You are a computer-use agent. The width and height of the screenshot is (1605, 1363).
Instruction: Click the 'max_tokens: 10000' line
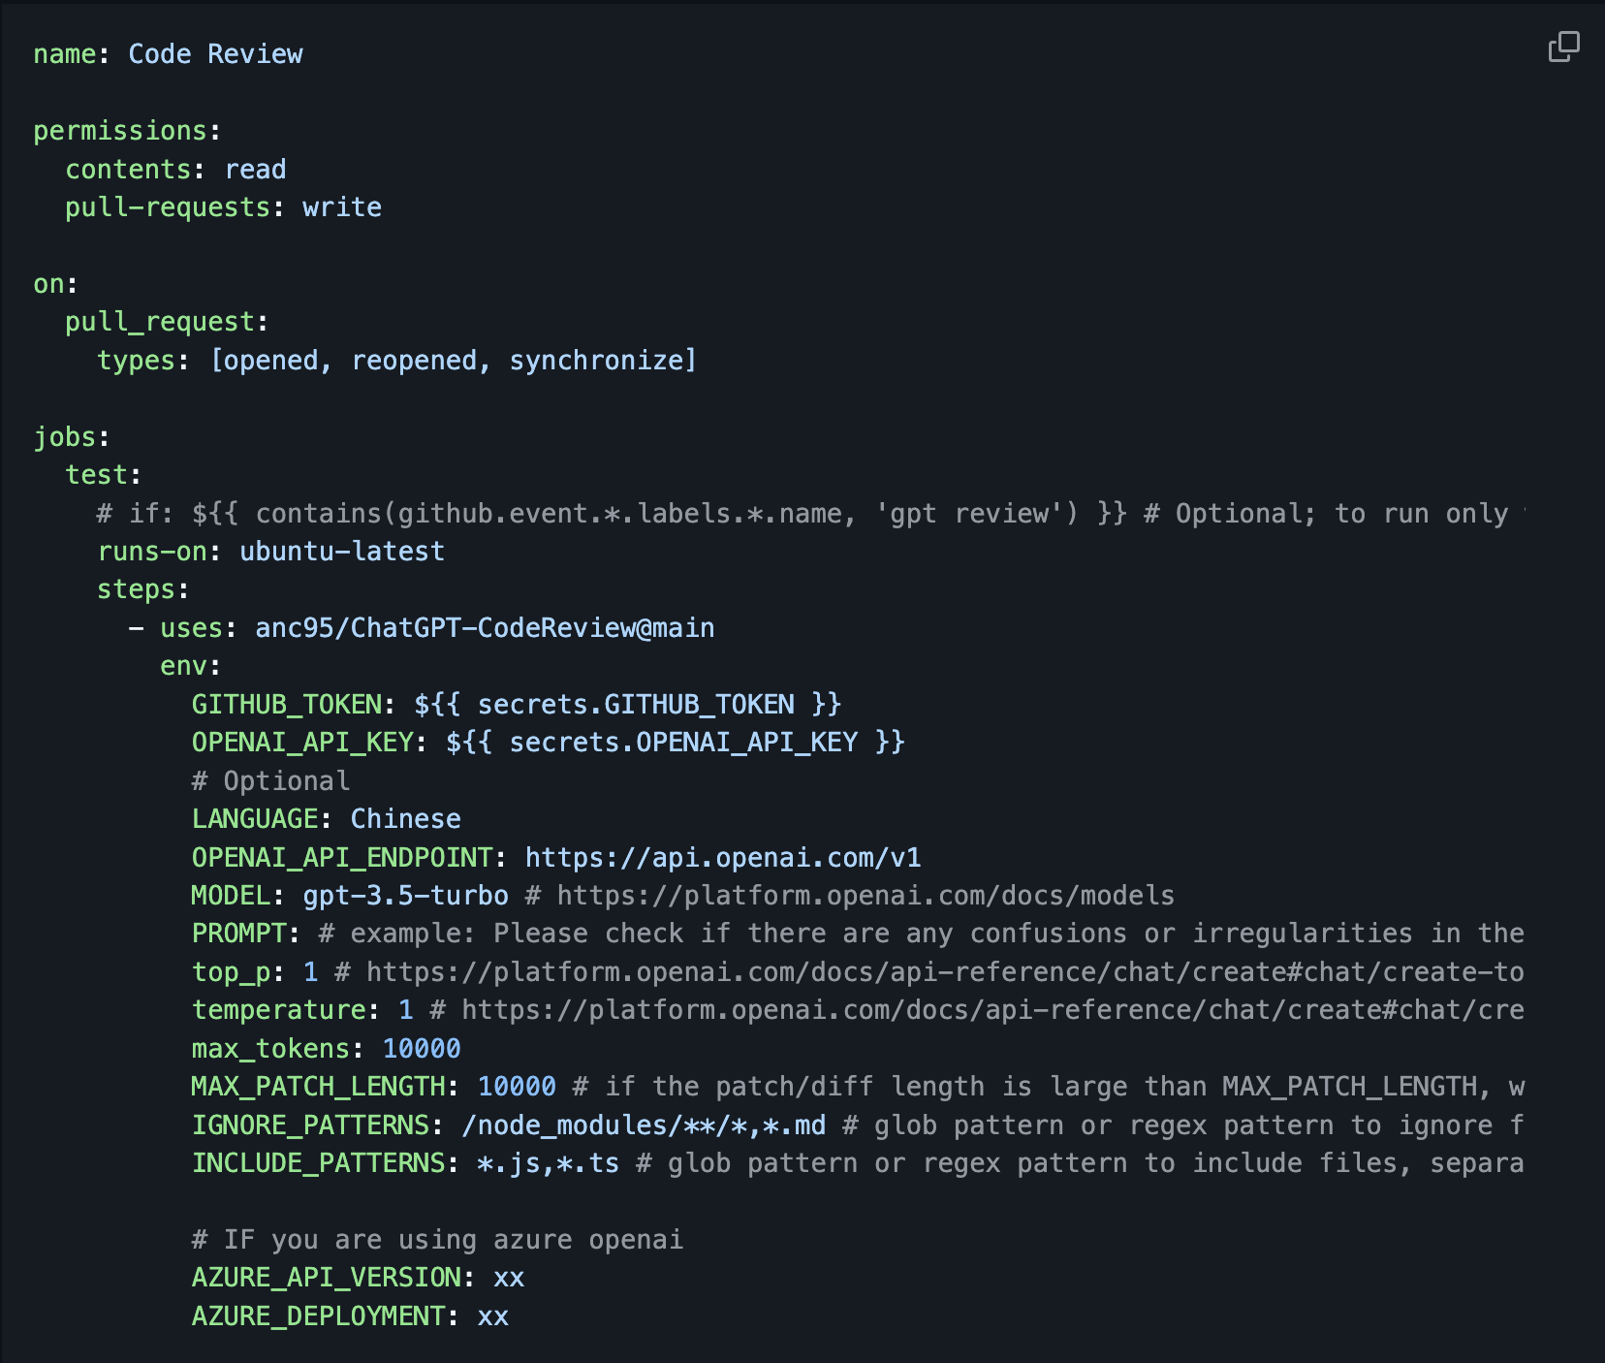327,1049
